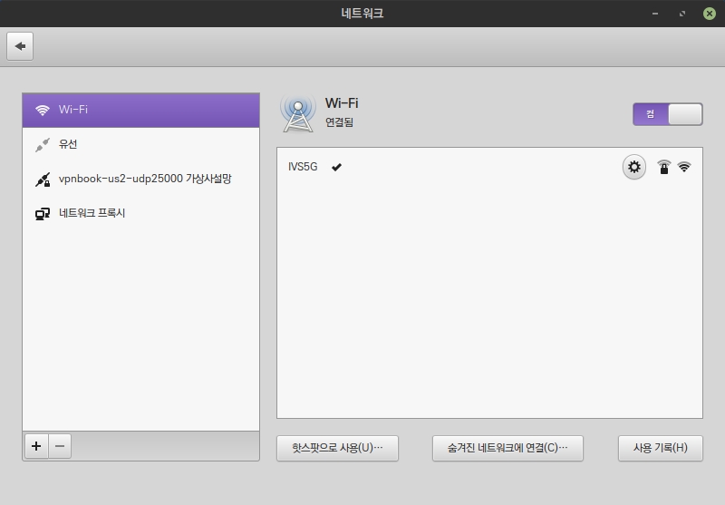The image size is (725, 505).
Task: Click the VPN lock icon in sidebar
Action: click(42, 180)
